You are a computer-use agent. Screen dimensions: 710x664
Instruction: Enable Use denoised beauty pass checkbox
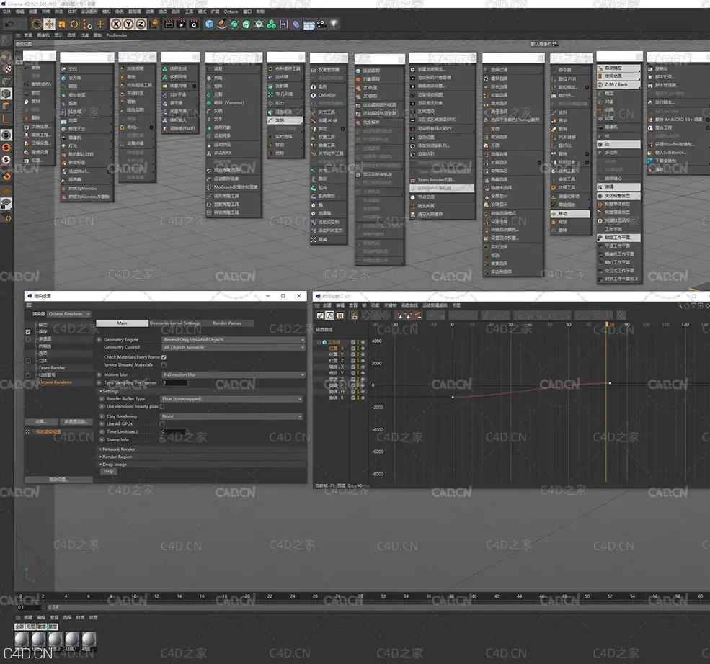162,407
